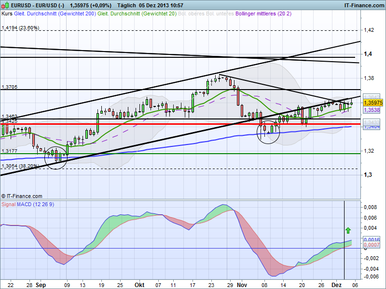Screen dimensions: 386x289
Task: Click date 22 on the time axis
Action: pyautogui.click(x=10, y=285)
